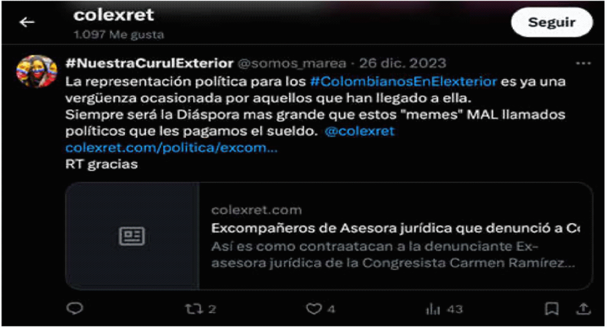The width and height of the screenshot is (607, 327).
Task: Open the #NuestraCurulExterior profile avatar
Action: click(x=37, y=71)
